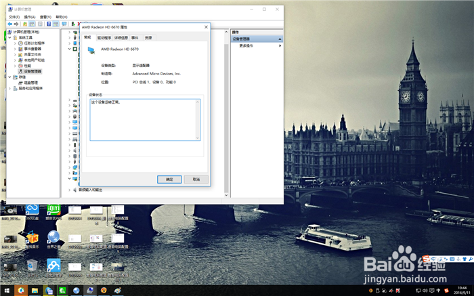Viewport: 474px width, 296px height.
Task: Collapse the 系统工具 tree node
Action: click(x=9, y=37)
